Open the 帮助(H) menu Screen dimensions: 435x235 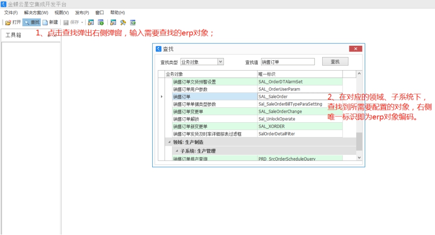pyautogui.click(x=117, y=13)
